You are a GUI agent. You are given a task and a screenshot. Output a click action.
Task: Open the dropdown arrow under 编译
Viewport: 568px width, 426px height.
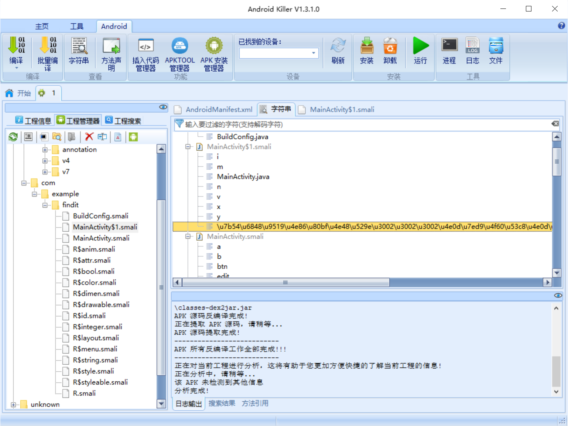point(16,68)
